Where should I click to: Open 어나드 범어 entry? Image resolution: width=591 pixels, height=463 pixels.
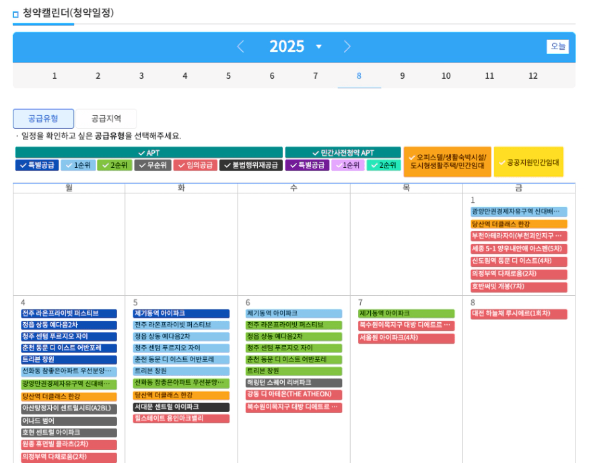69,421
